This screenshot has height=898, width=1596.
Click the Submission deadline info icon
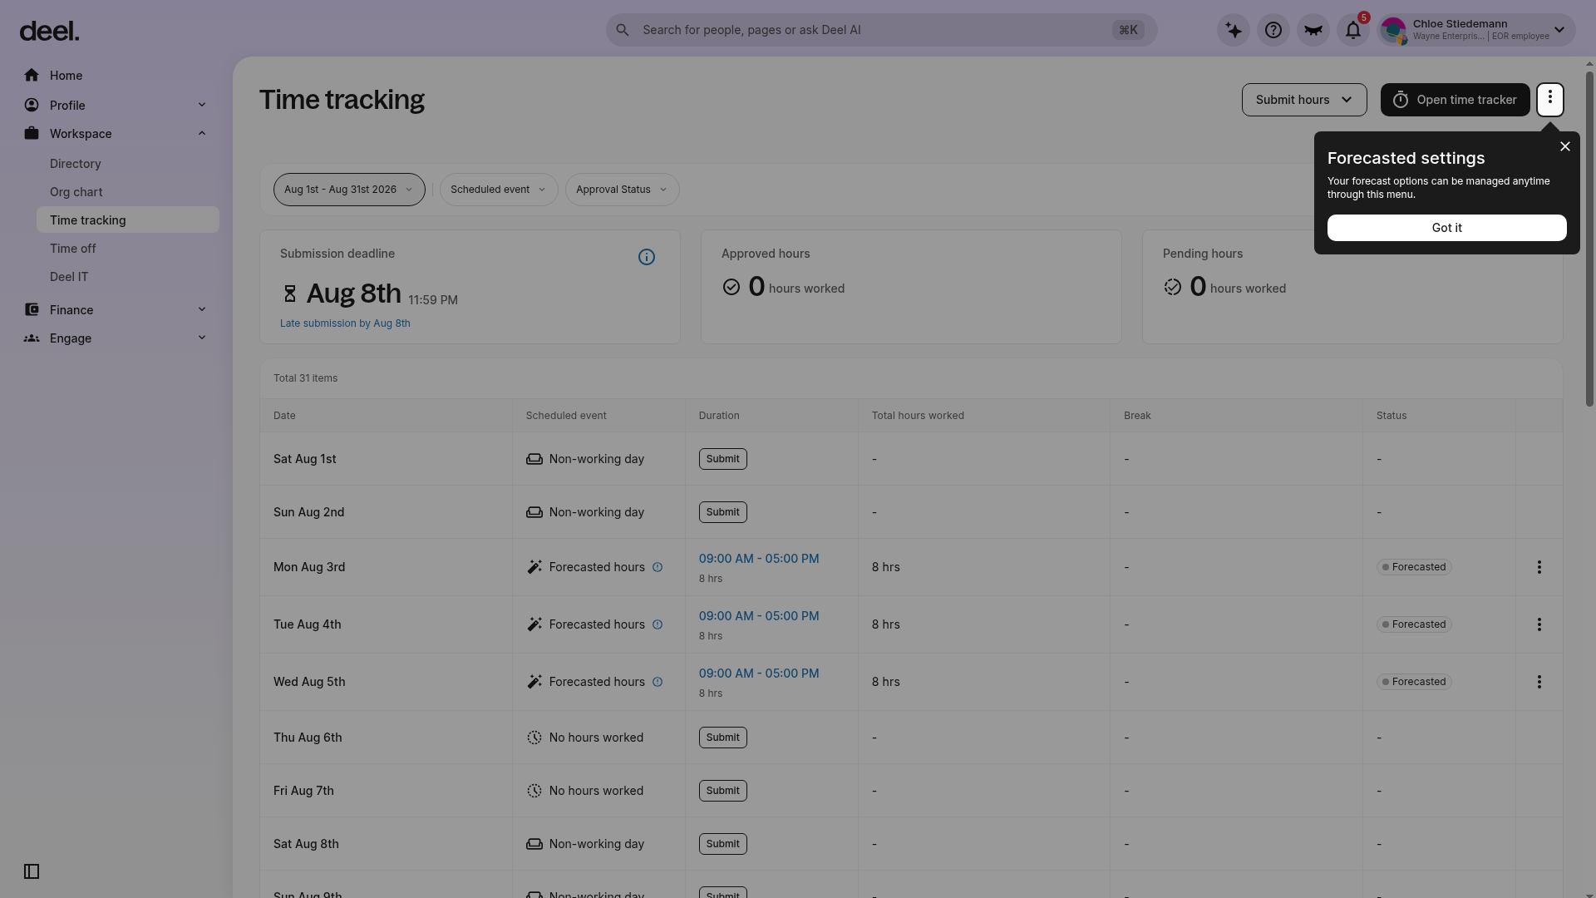click(x=647, y=257)
